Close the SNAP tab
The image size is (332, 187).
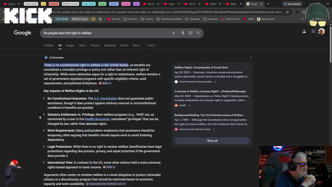[x=241, y=4]
